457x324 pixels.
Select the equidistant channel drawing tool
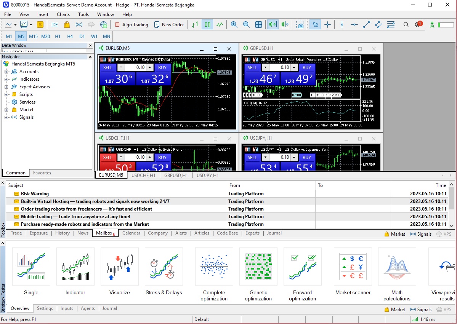tap(378, 25)
